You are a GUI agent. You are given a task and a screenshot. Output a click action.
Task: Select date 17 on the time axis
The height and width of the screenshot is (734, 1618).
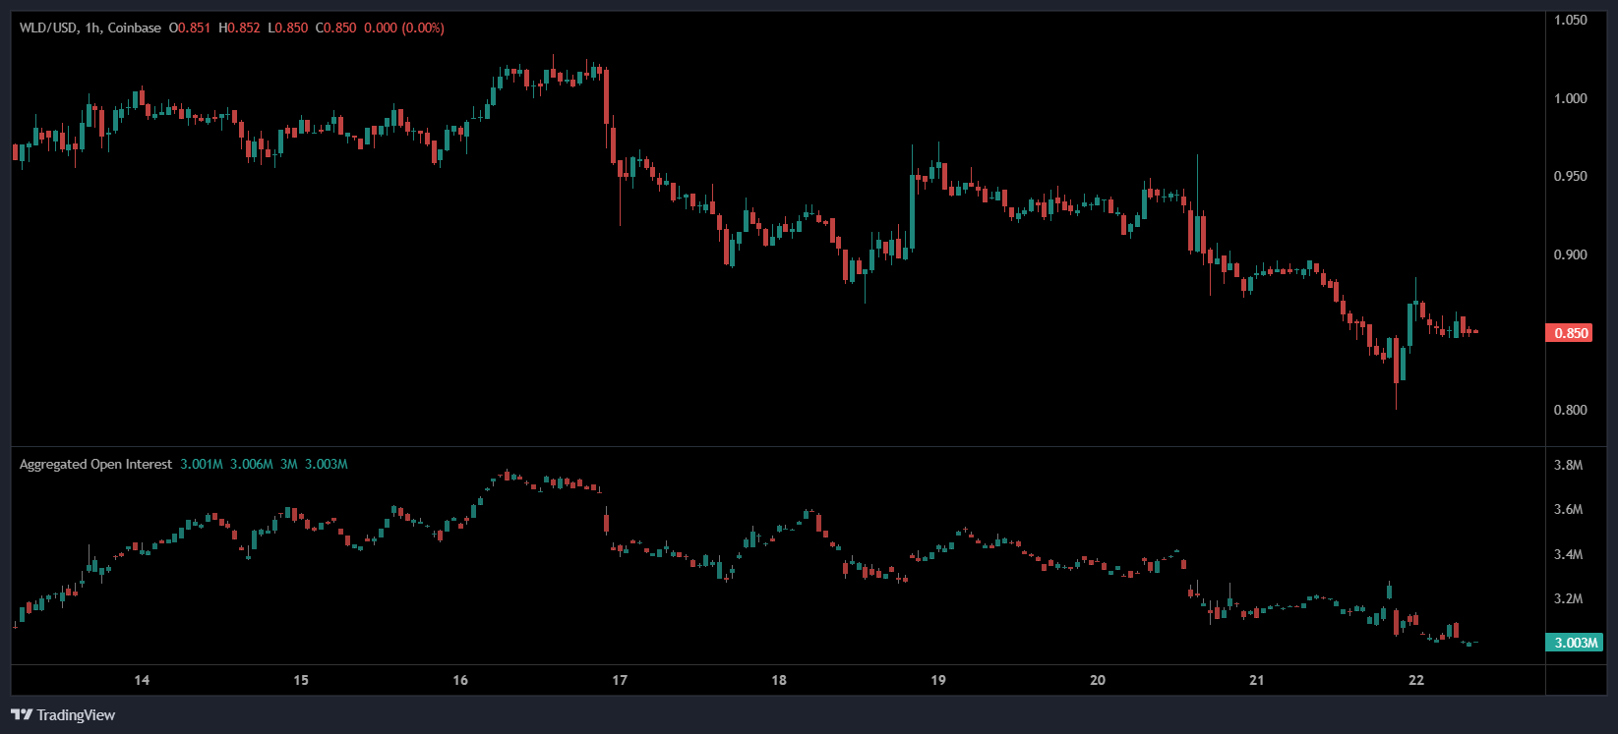tap(620, 680)
